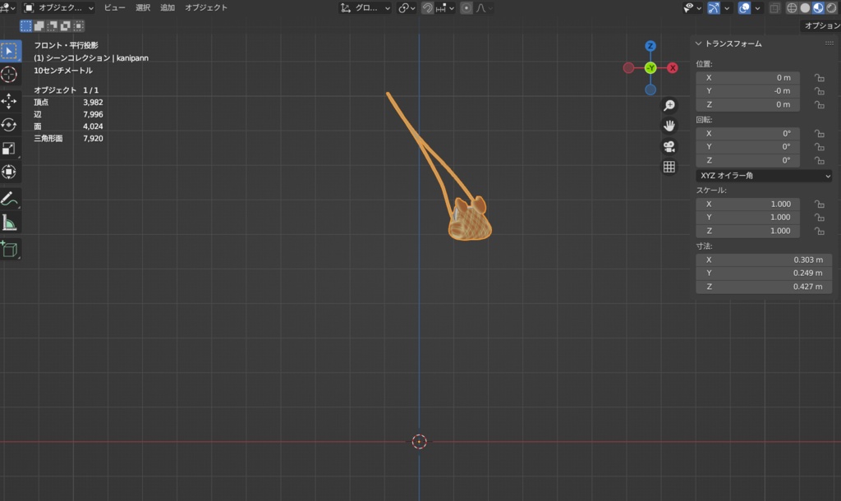Screen dimensions: 841x501
Task: Open the object mode dropdown
Action: [x=58, y=8]
